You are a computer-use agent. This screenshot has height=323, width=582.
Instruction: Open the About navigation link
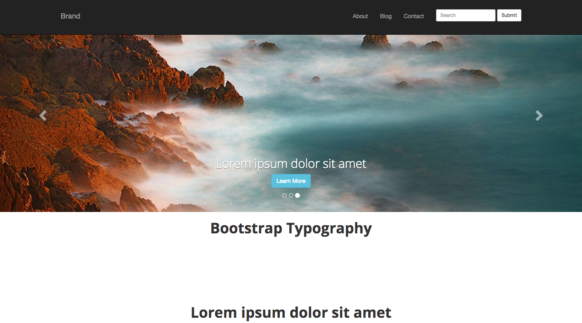point(360,16)
